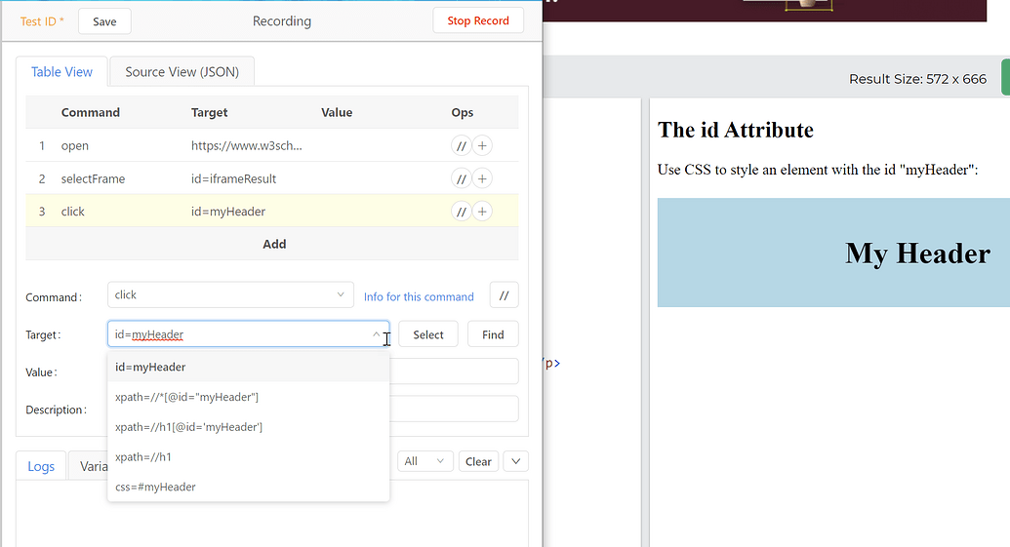1010x547 pixels.
Task: Open Info for this command link
Action: [419, 296]
